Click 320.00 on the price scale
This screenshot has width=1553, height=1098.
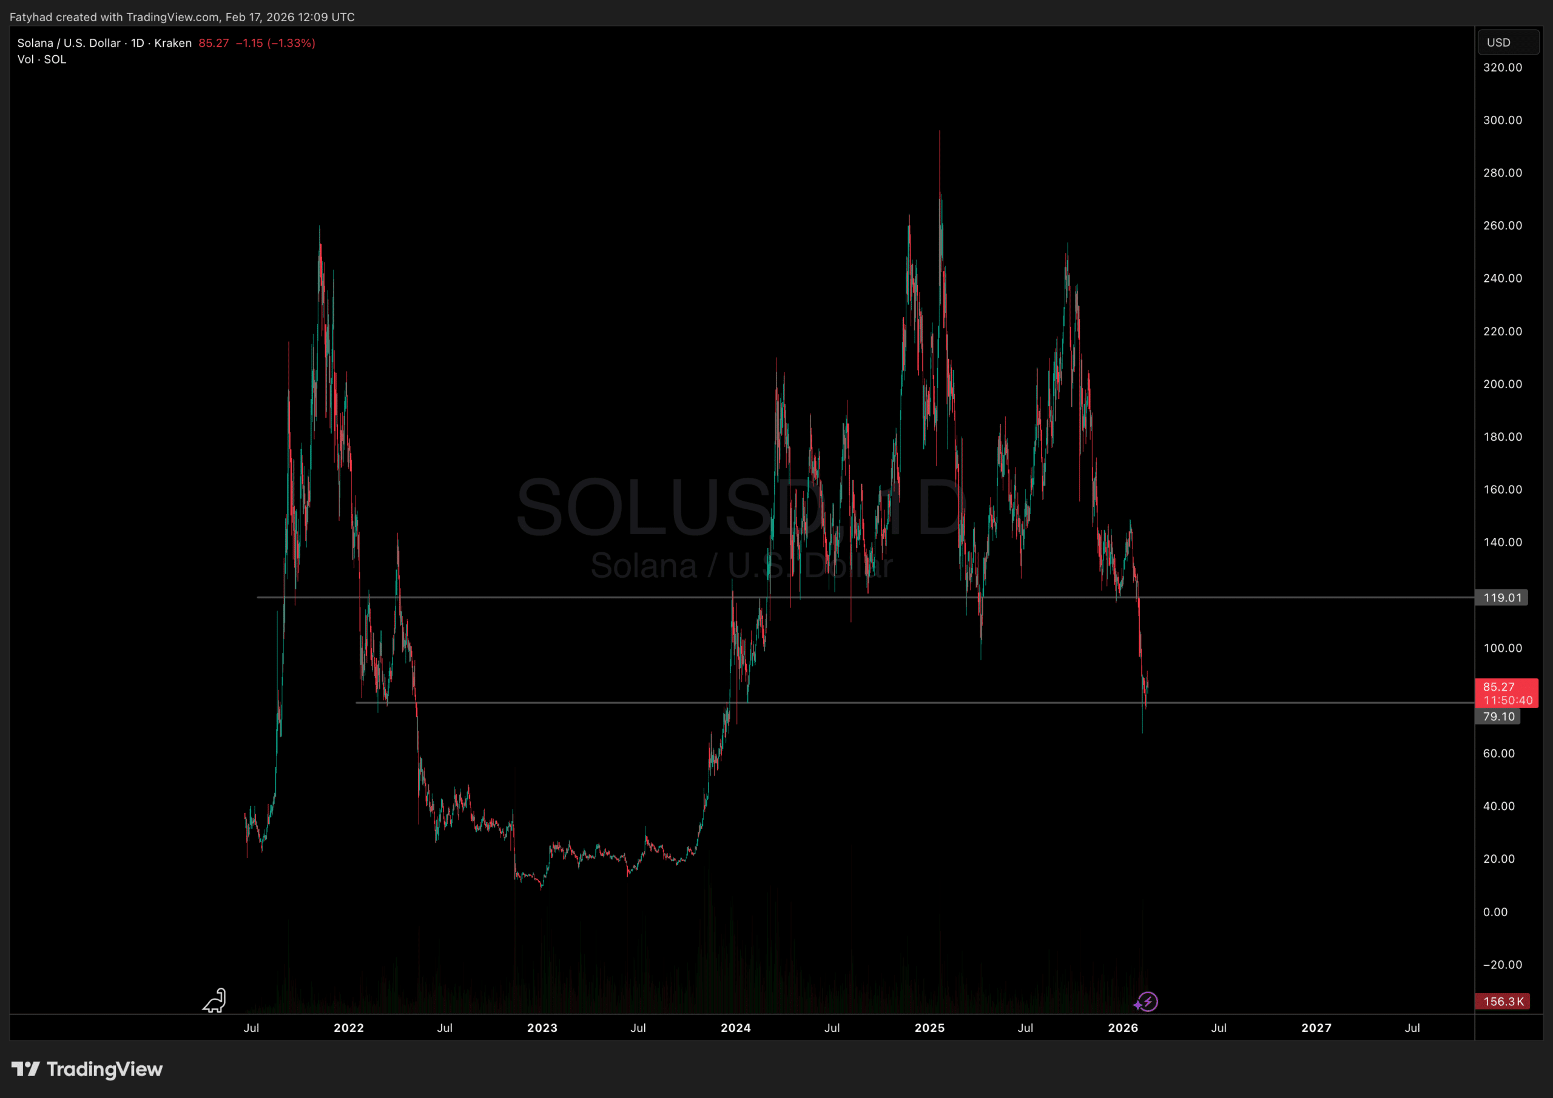(1503, 67)
